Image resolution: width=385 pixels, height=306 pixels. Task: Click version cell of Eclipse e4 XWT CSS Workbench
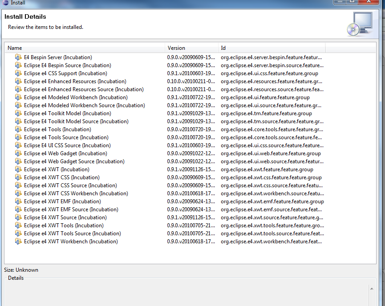[x=191, y=193]
